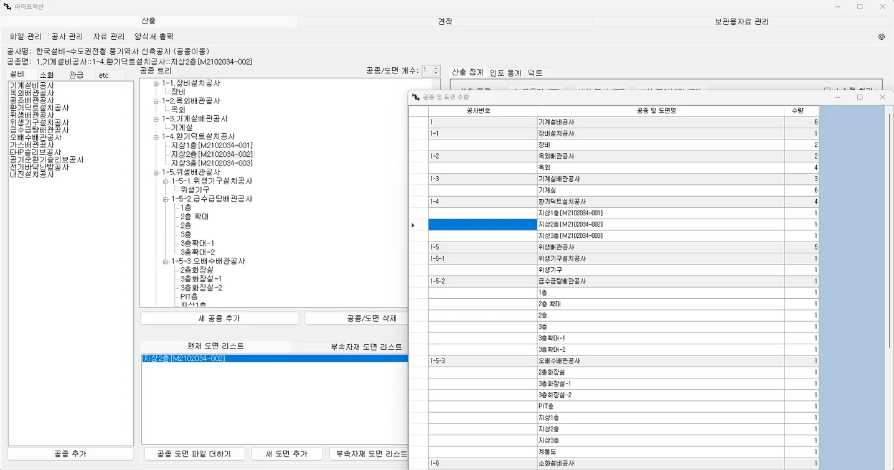The height and width of the screenshot is (470, 894).
Task: Select 지상2층 [M2102034-002] in 현재 도면 리스트
Action: 275,359
